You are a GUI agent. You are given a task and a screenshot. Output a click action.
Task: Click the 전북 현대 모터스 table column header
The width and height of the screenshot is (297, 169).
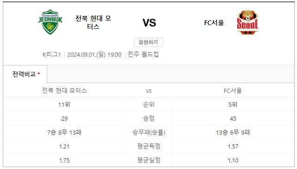(64, 91)
